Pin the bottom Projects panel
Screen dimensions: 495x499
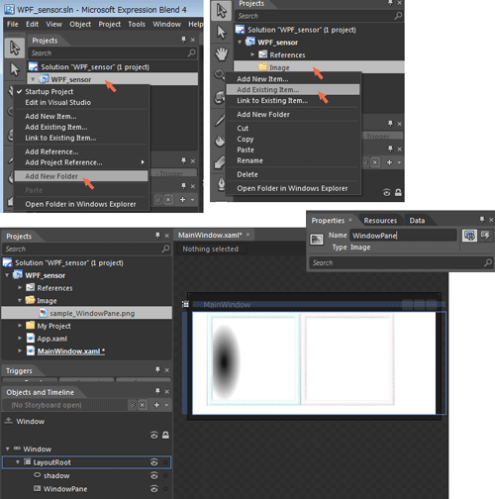tap(157, 236)
